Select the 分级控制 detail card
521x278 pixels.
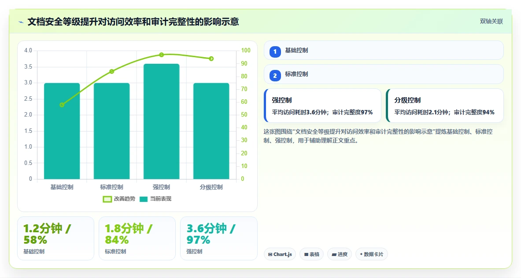click(444, 106)
